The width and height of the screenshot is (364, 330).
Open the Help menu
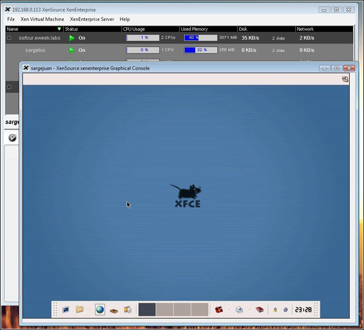coord(125,19)
